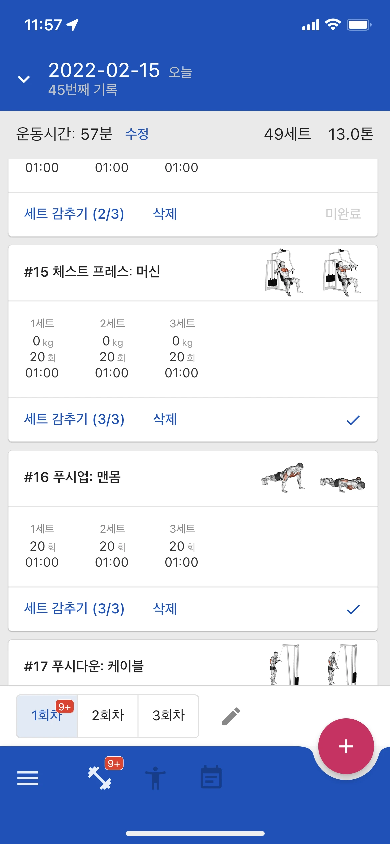Image resolution: width=390 pixels, height=844 pixels.
Task: Switch to the 3회차 tab
Action: pyautogui.click(x=168, y=716)
